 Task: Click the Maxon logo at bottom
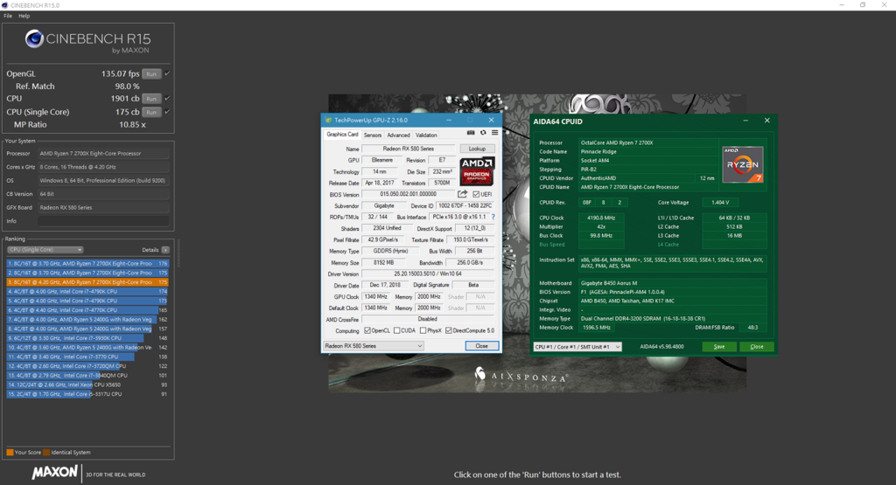pyautogui.click(x=54, y=473)
